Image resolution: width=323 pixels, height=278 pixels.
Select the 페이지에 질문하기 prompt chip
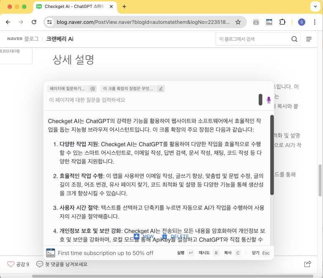click(x=68, y=89)
